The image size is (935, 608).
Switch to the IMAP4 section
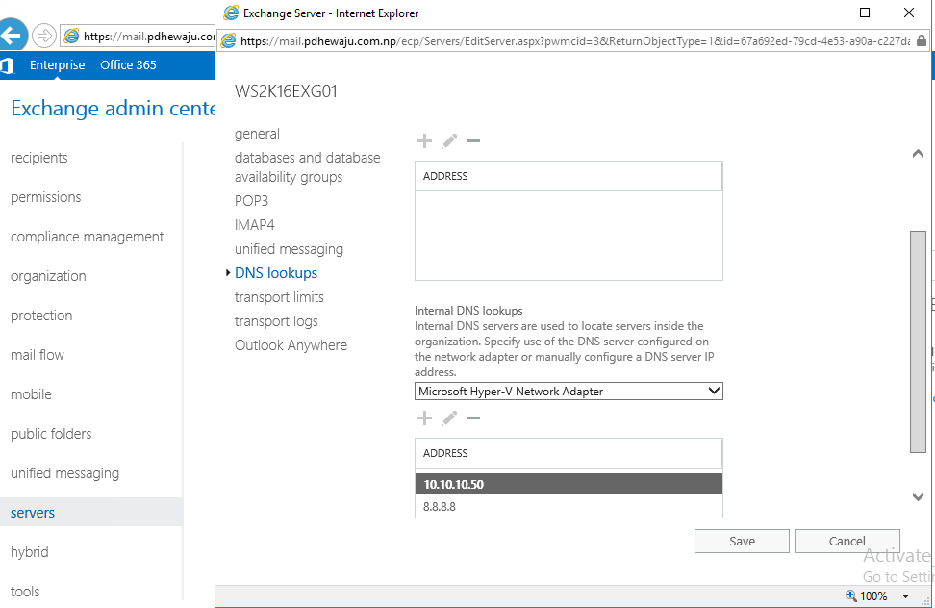point(255,225)
